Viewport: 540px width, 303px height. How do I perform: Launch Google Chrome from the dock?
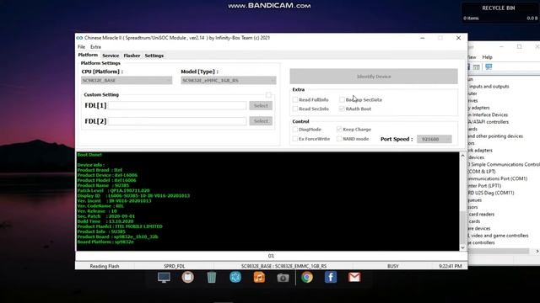coord(307,277)
